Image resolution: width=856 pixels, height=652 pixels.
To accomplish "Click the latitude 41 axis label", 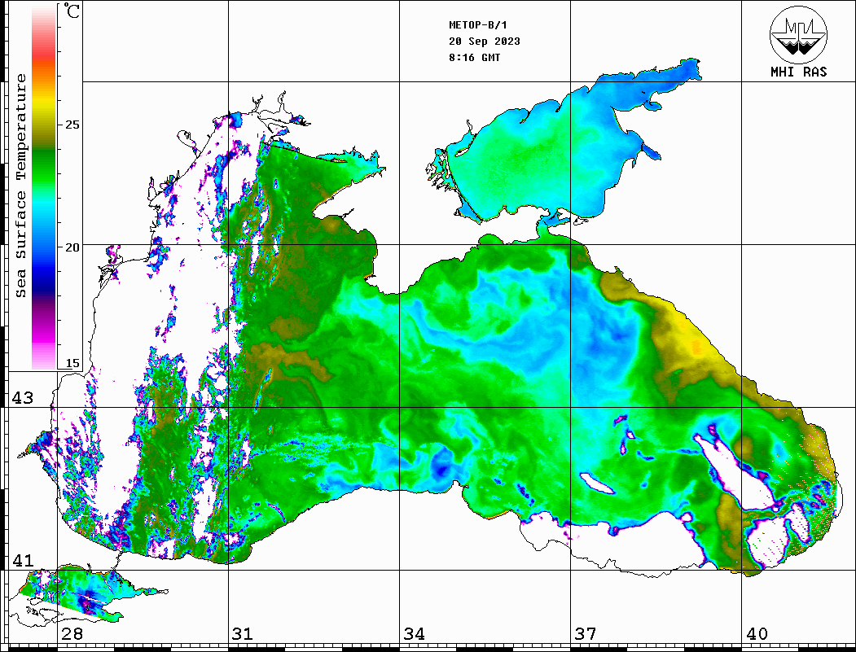I will click(x=23, y=561).
